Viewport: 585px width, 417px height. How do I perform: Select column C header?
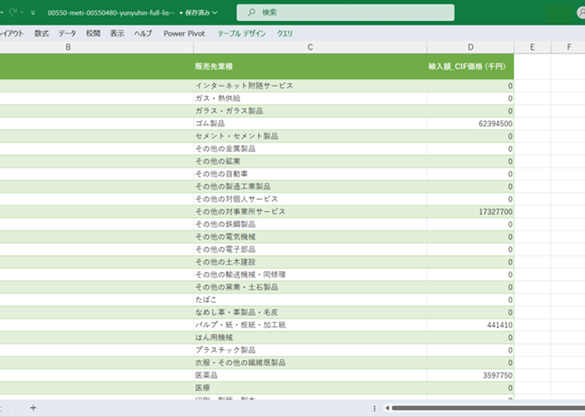click(x=310, y=47)
